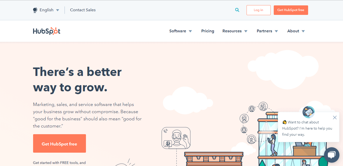Click the 'Get started with FREE tools' text

tap(59, 163)
